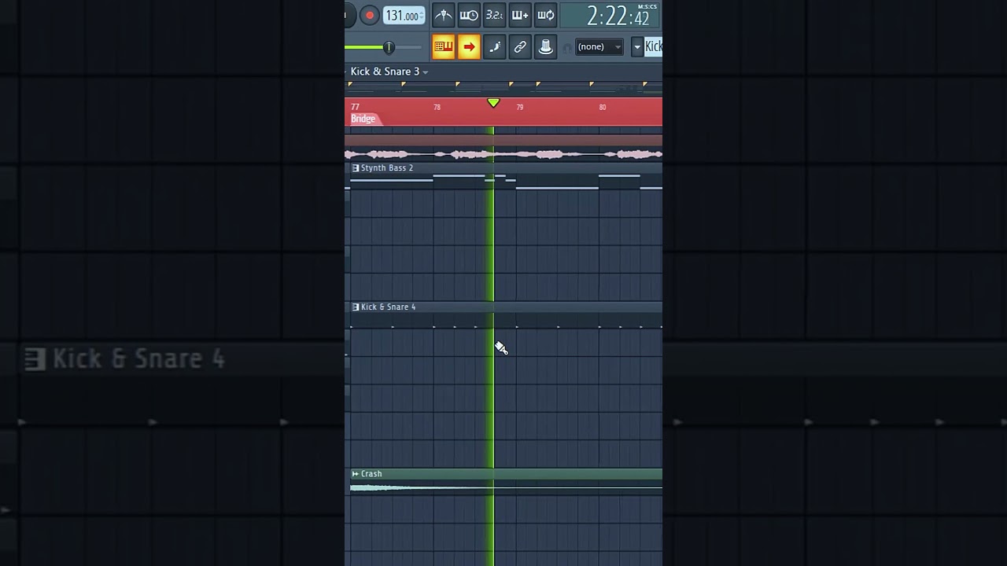Select the Stynth Bass 2 clip header
Screen dimensions: 1007x566
tap(506, 168)
